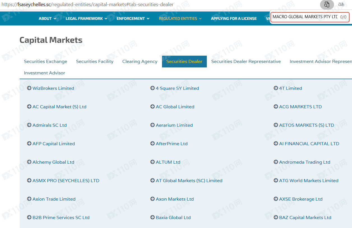Screen dimensions: 352x228
Task: Open the ENFORCEMENT dropdown menu
Action: tap(133, 18)
